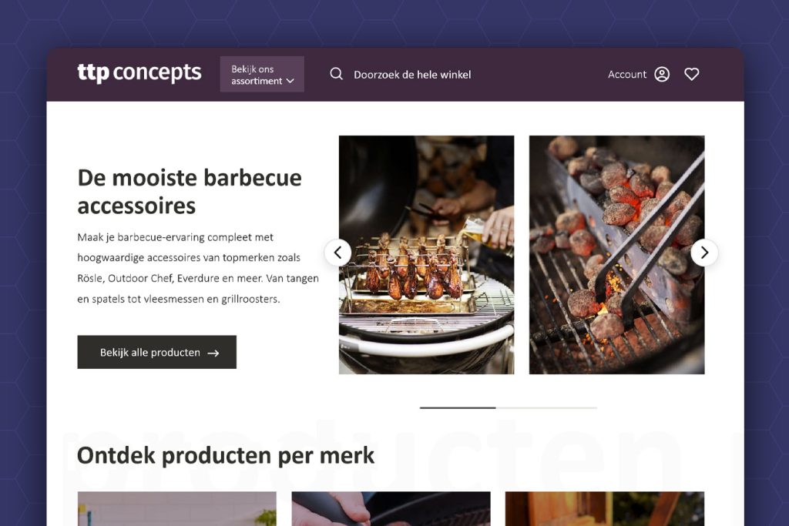
Task: Open the third brand card thumbnail
Action: [605, 509]
